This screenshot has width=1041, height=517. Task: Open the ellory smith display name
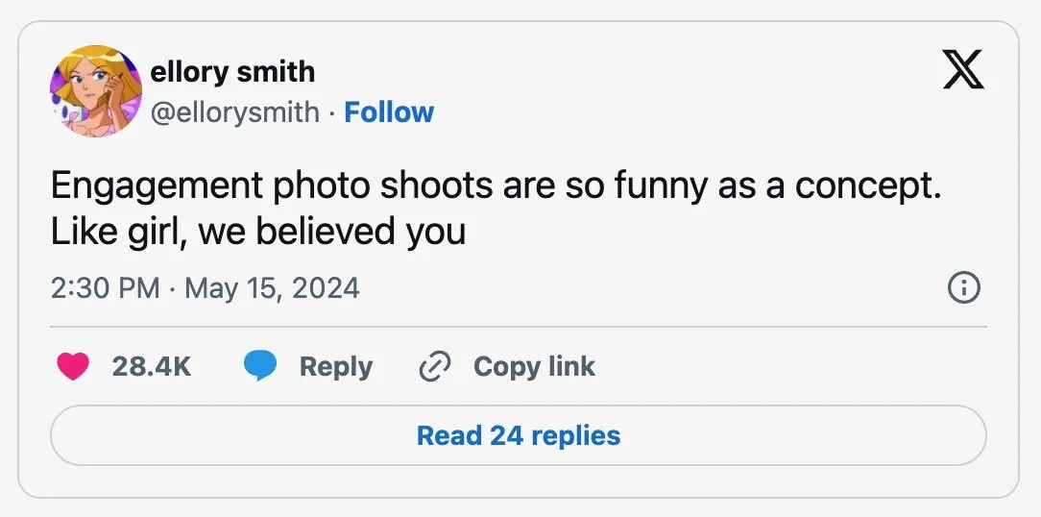pos(232,71)
